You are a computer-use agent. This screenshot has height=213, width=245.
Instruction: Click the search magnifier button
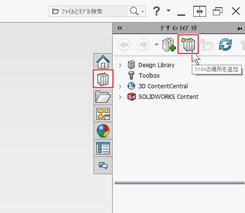tap(134, 11)
